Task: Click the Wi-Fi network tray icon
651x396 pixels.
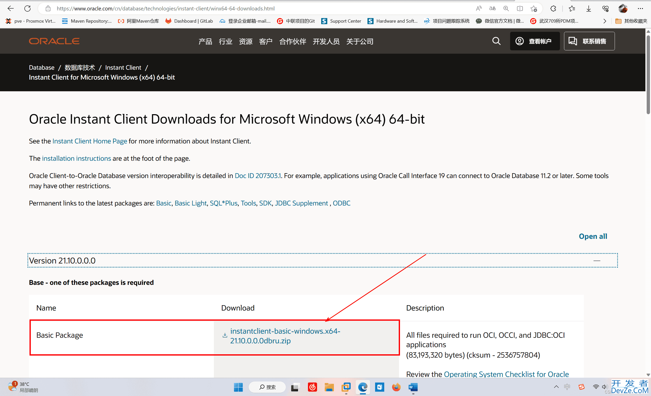Action: (x=596, y=387)
